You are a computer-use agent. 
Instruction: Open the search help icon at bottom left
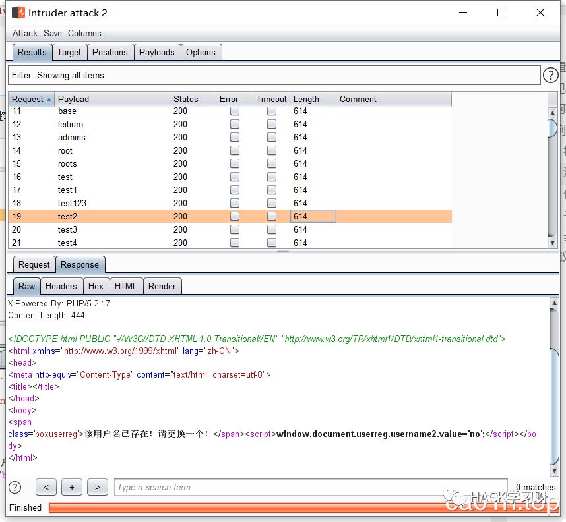coord(15,487)
